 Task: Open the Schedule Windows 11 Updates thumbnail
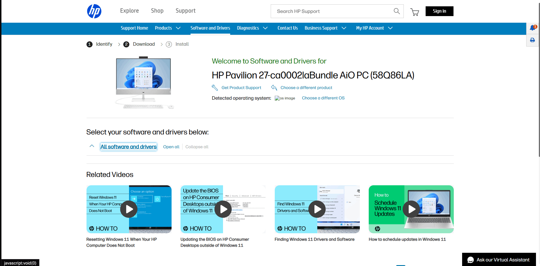pyautogui.click(x=411, y=209)
